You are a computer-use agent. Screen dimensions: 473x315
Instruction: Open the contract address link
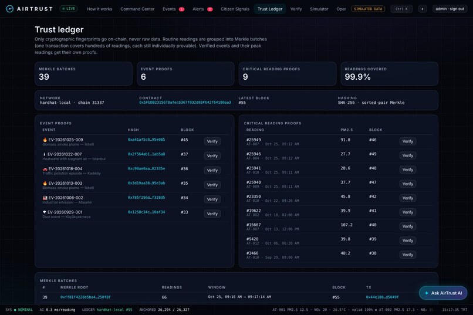click(x=185, y=103)
